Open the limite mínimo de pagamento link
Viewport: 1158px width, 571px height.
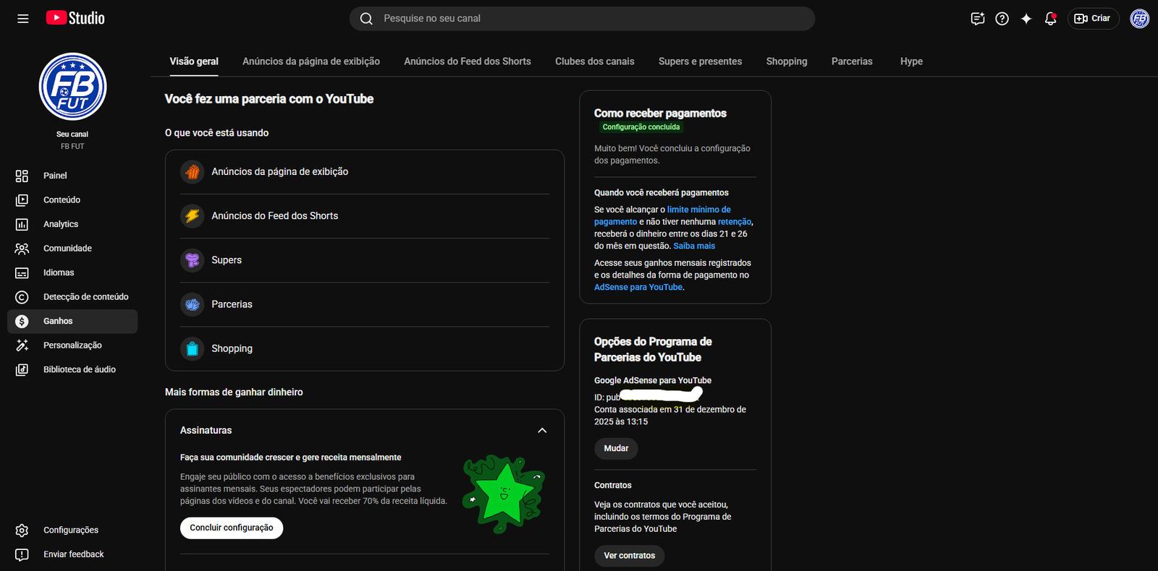(662, 216)
